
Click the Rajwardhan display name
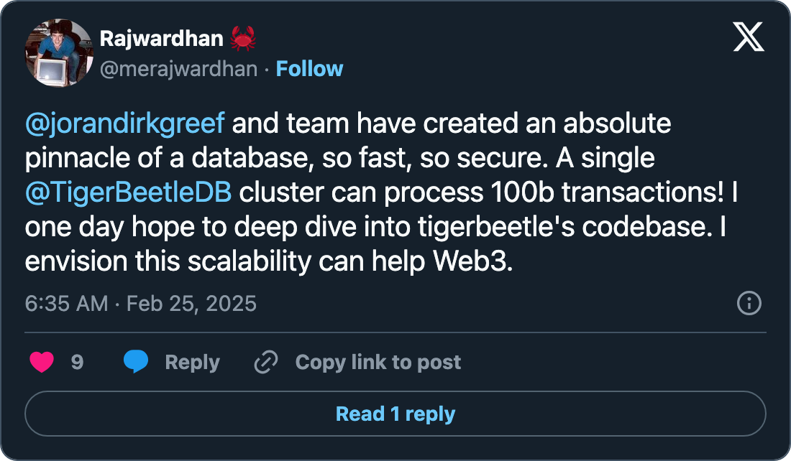pyautogui.click(x=161, y=39)
